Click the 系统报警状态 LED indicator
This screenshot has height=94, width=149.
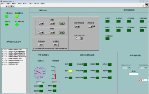click(x=17, y=16)
